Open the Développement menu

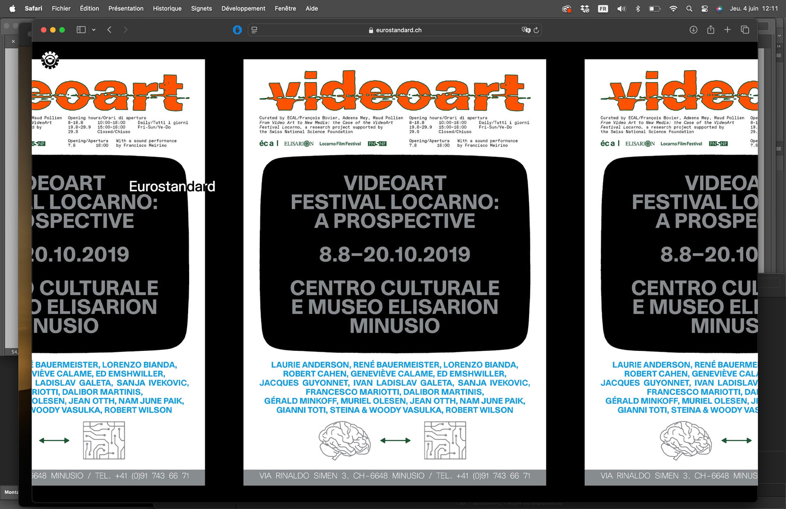[x=243, y=8]
